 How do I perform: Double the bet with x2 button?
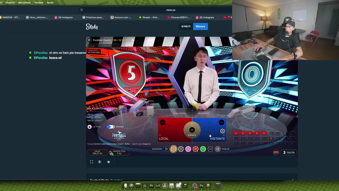[218, 149]
